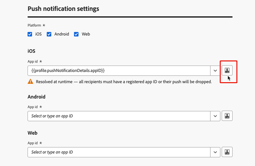The width and height of the screenshot is (255, 166).
Task: Click the 'Resolved at runtime' warning message
Action: pos(124,82)
